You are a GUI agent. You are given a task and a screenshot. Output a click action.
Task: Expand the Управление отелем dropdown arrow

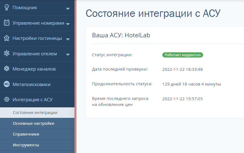(68, 55)
